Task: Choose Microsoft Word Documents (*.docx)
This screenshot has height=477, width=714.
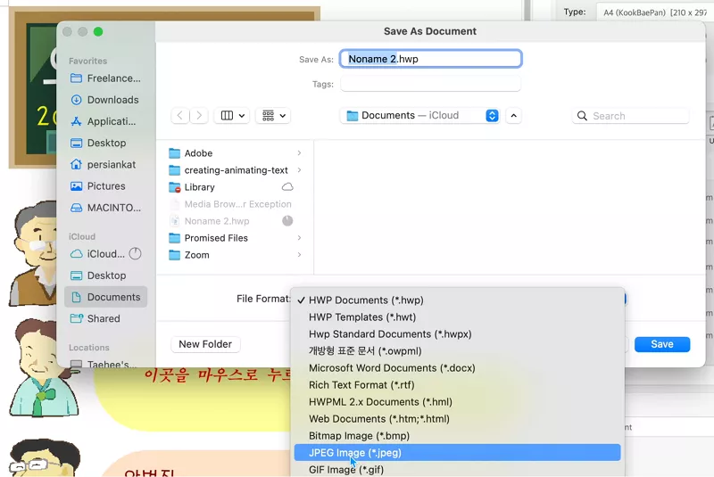Action: tap(457, 368)
